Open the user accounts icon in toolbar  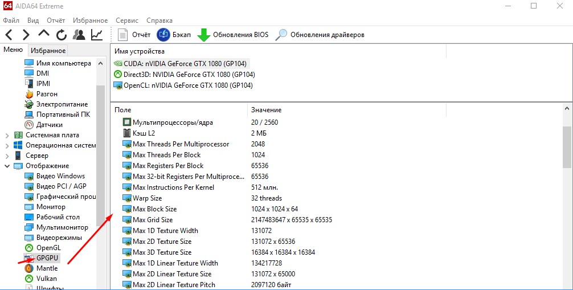point(79,35)
